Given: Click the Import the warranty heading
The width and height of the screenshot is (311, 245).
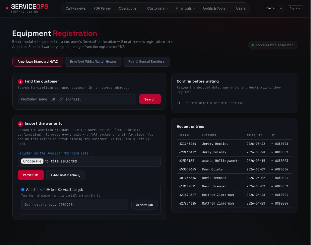Looking at the screenshot, I should pos(44,123).
